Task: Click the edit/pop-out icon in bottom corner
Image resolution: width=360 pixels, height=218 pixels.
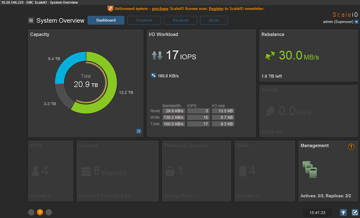Action: click(355, 212)
